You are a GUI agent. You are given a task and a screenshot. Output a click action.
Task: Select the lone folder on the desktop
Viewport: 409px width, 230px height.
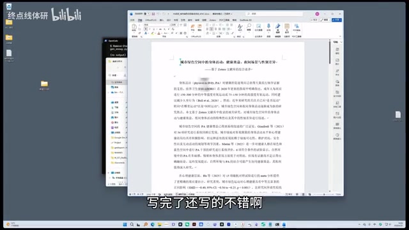(x=44, y=84)
